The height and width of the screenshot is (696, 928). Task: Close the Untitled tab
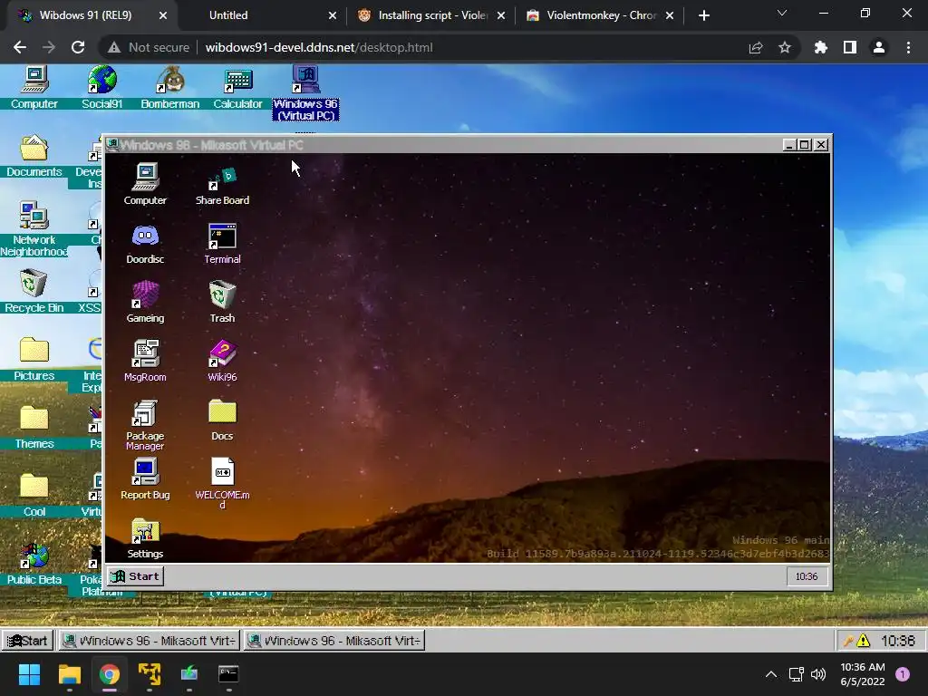(333, 15)
